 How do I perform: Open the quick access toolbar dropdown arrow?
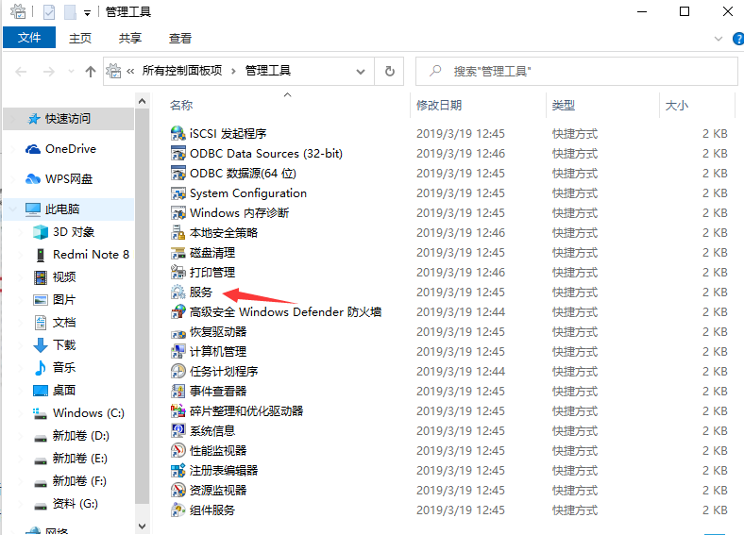point(88,12)
